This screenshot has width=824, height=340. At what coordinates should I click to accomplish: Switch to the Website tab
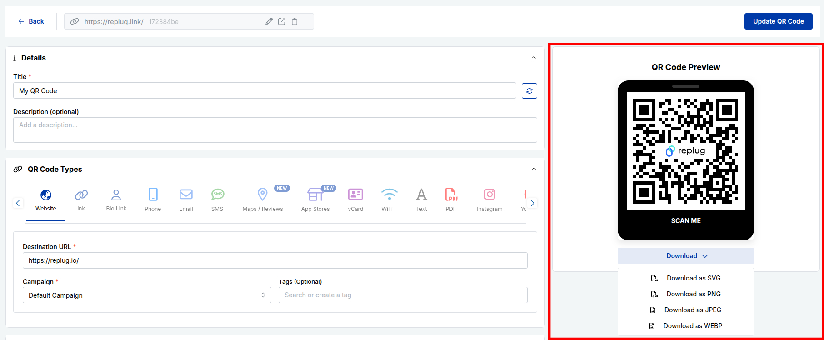(x=46, y=200)
